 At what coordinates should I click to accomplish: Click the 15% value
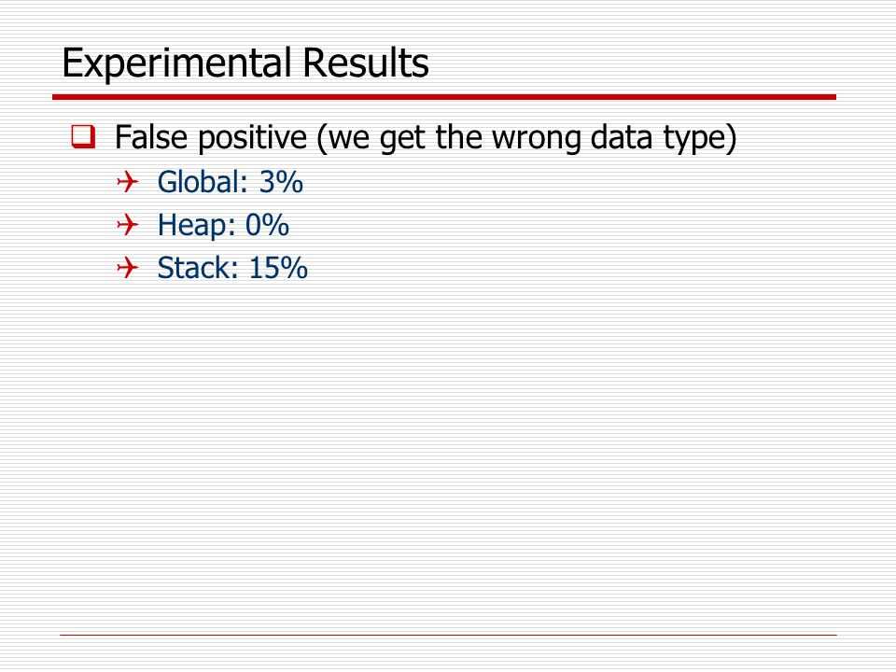click(278, 268)
